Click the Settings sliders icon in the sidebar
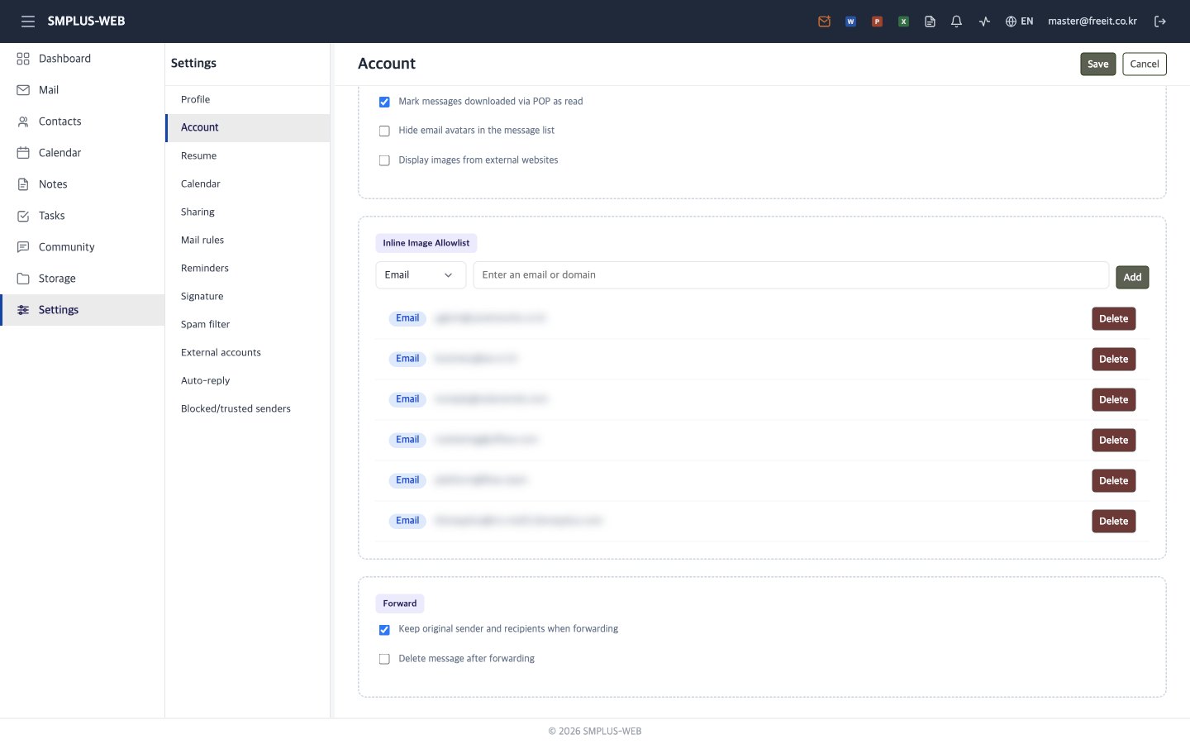Viewport: 1190px width, 744px height. (x=23, y=310)
